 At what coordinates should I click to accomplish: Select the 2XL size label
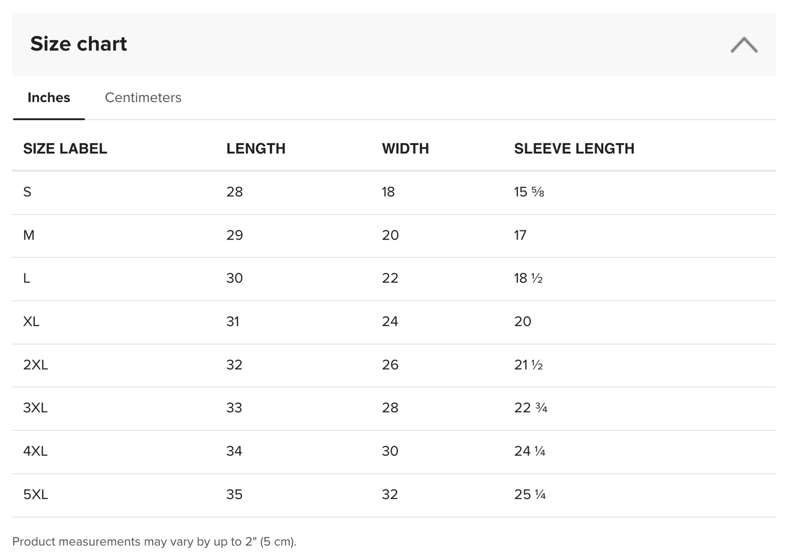[x=35, y=365]
